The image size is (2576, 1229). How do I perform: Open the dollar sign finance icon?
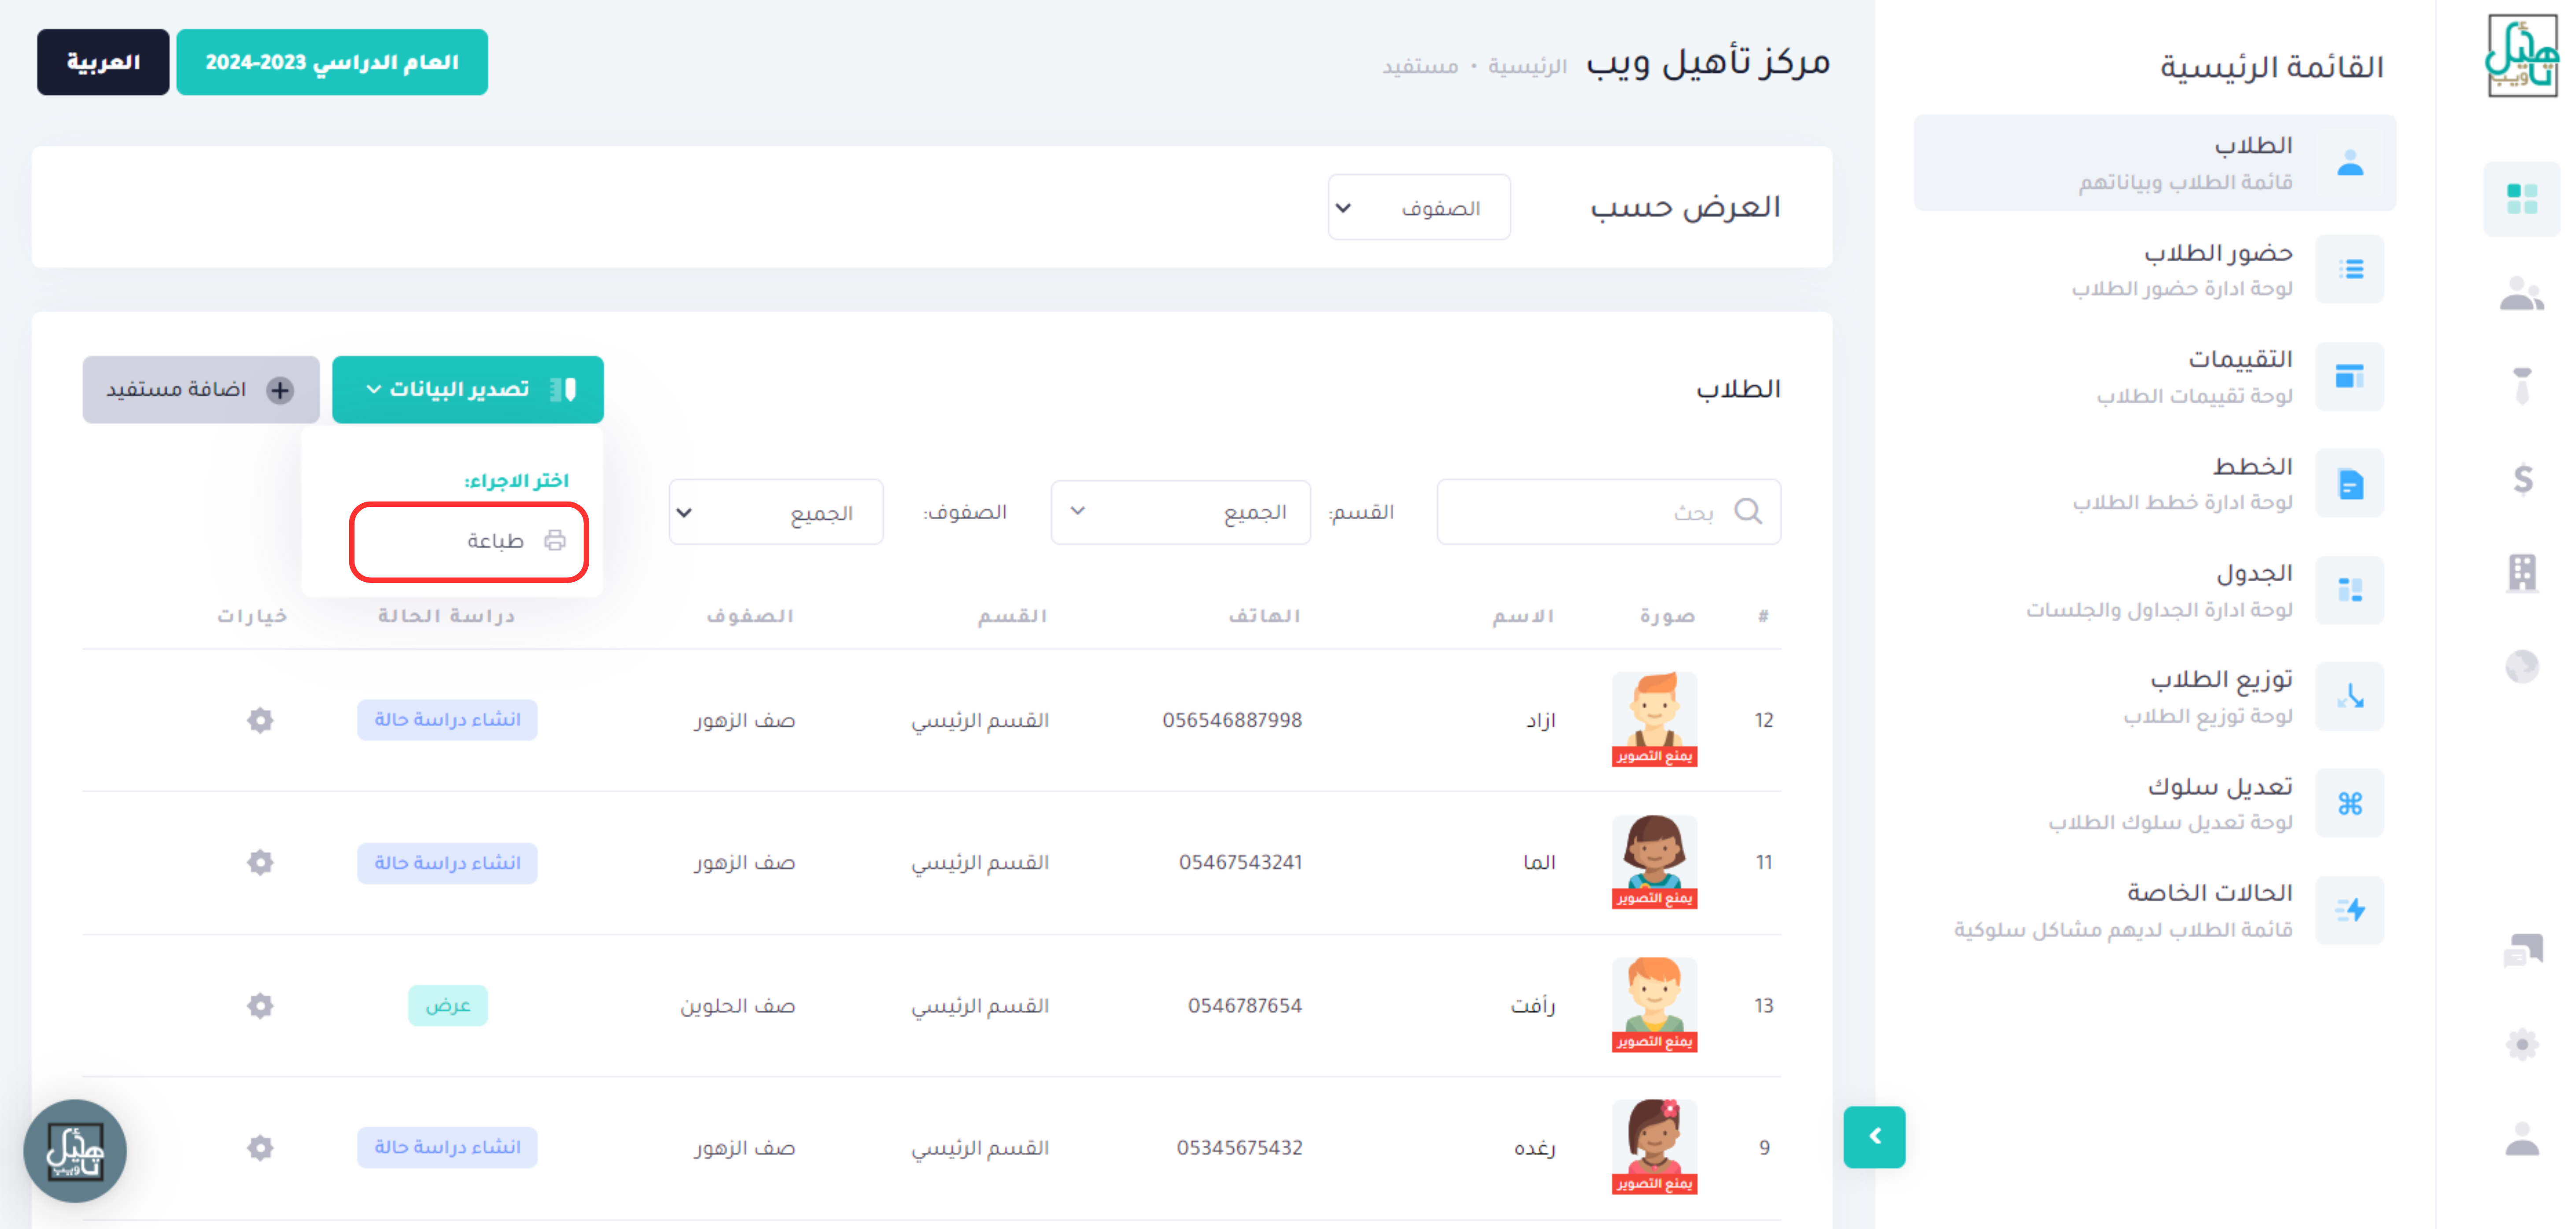(2522, 480)
